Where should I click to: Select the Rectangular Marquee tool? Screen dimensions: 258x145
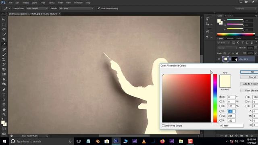[4, 25]
